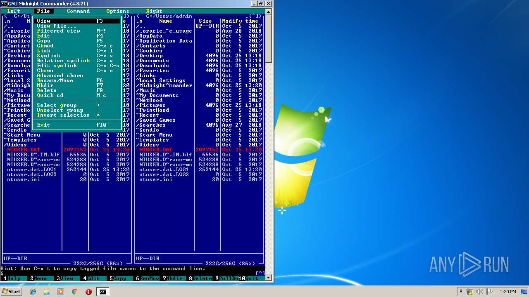Open the Left menu in menu bar

(14, 11)
